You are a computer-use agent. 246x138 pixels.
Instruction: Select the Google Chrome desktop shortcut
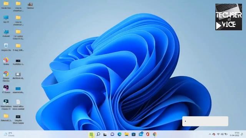click(6, 76)
